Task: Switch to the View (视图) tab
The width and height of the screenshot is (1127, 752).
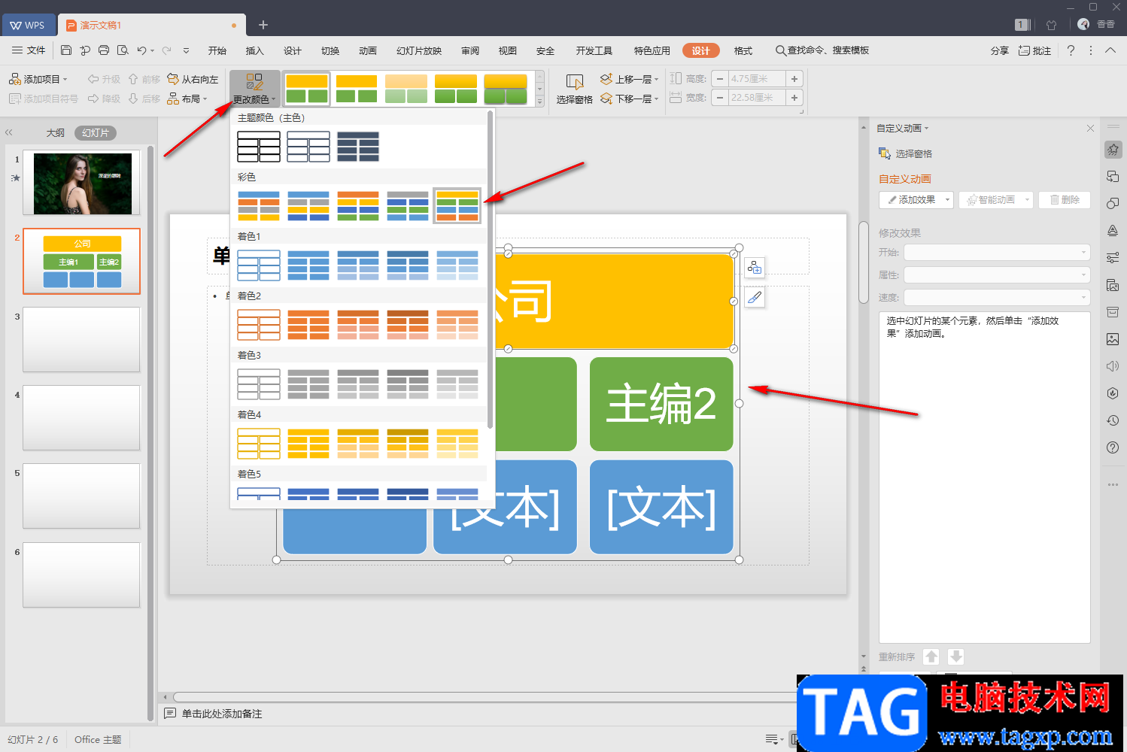Action: [508, 50]
